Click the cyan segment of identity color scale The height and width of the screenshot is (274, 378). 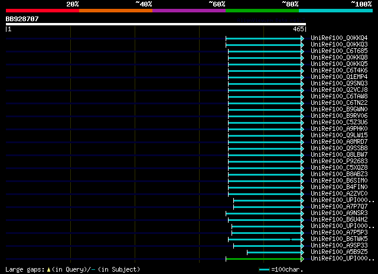336,11
